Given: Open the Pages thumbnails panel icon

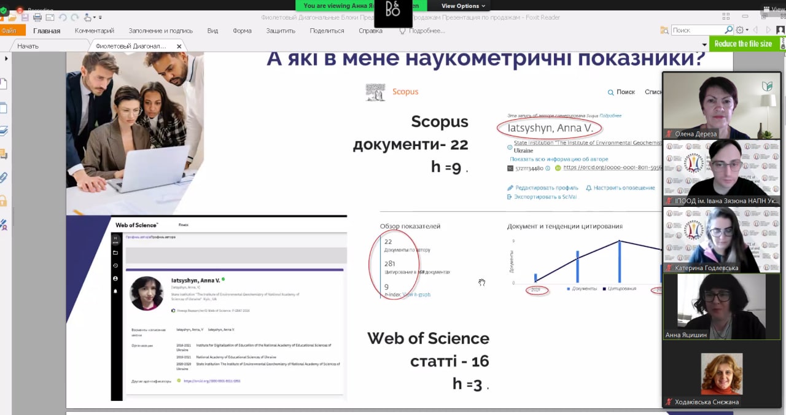Looking at the screenshot, I should point(4,108).
